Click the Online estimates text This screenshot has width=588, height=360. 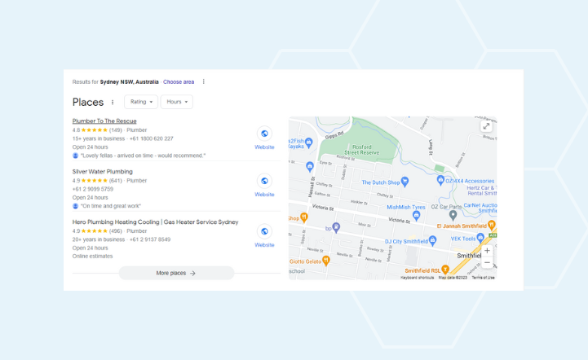[92, 257]
